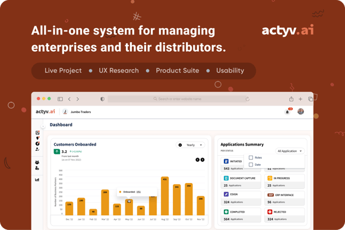Open the group of people sidebar icon

[37, 162]
